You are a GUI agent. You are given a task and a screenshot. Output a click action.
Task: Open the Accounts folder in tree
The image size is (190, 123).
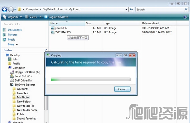(22, 89)
